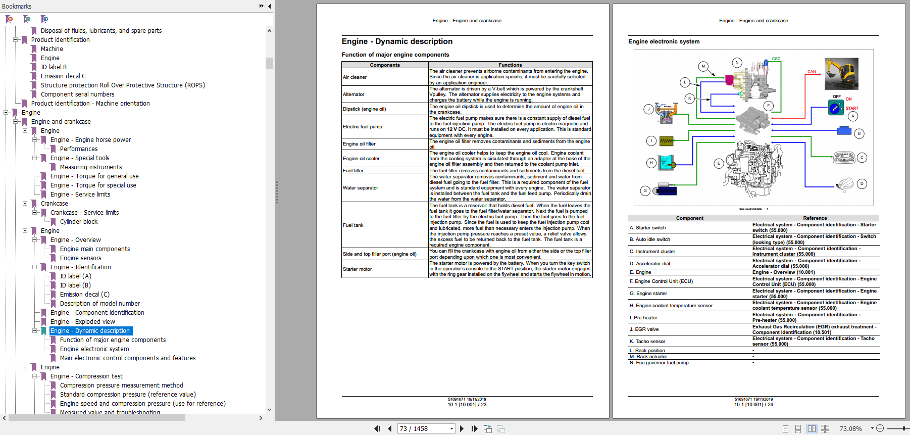Go to the previous page
The height and width of the screenshot is (435, 910).
coord(390,428)
